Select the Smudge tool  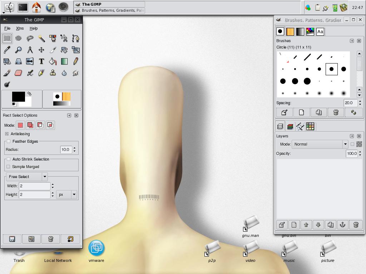(76, 73)
